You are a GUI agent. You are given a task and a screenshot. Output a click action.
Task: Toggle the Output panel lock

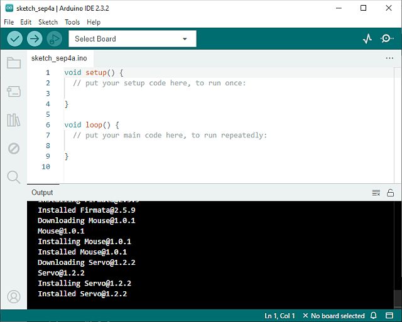[x=391, y=193]
